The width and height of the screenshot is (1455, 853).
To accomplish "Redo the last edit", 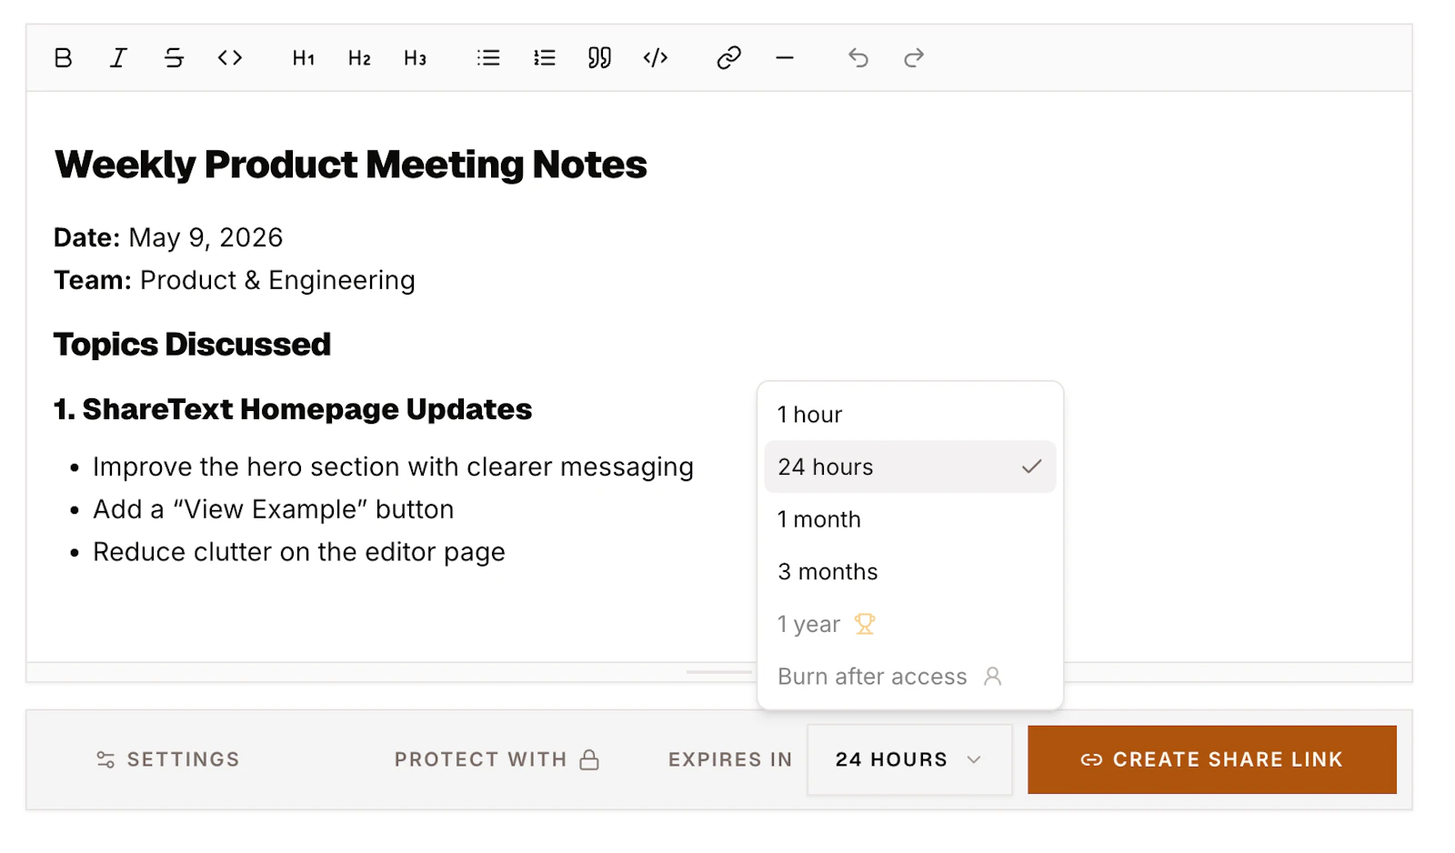I will click(914, 58).
